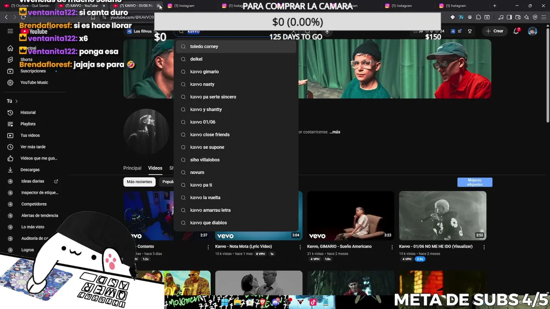Open options menu for Contento video
This screenshot has width=550, height=309.
pyautogui.click(x=208, y=247)
